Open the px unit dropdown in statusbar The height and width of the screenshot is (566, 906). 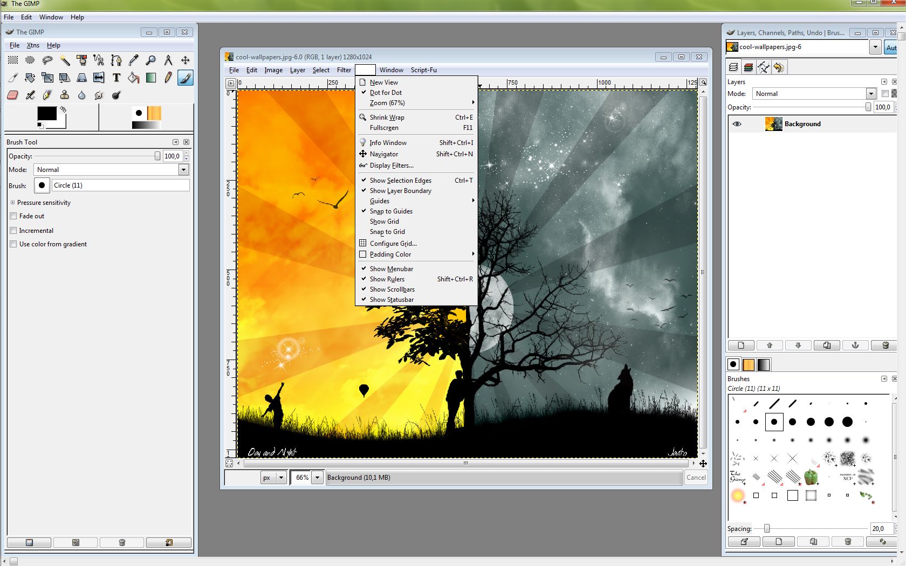[x=281, y=478]
